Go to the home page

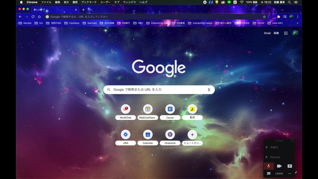(39, 17)
